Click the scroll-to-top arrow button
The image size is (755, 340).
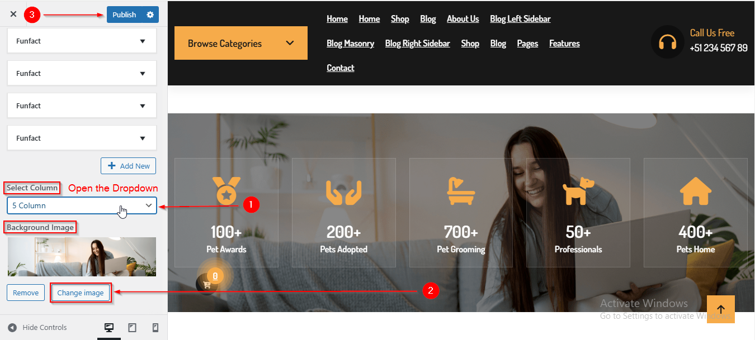pyautogui.click(x=720, y=309)
